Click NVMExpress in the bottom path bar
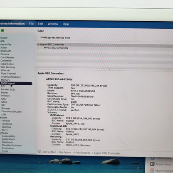 (x=82, y=153)
